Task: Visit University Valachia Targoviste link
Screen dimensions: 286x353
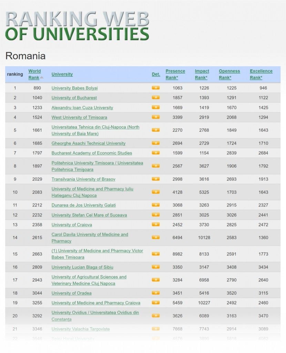Action: (x=81, y=329)
